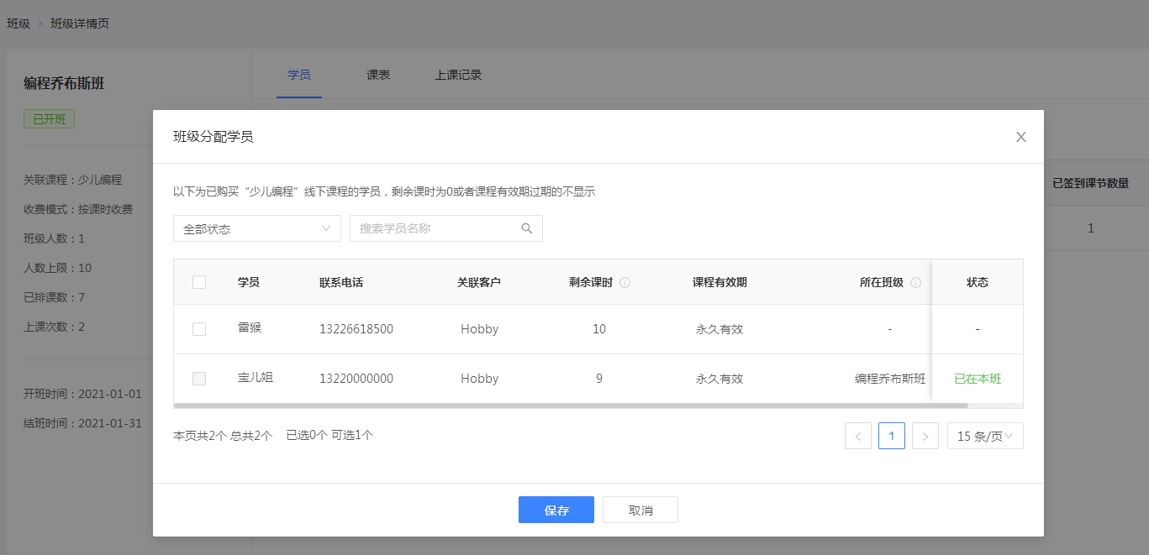Screen dimensions: 1149x555
Task: Click Hobby in the 雷猴 row
Action: [480, 329]
